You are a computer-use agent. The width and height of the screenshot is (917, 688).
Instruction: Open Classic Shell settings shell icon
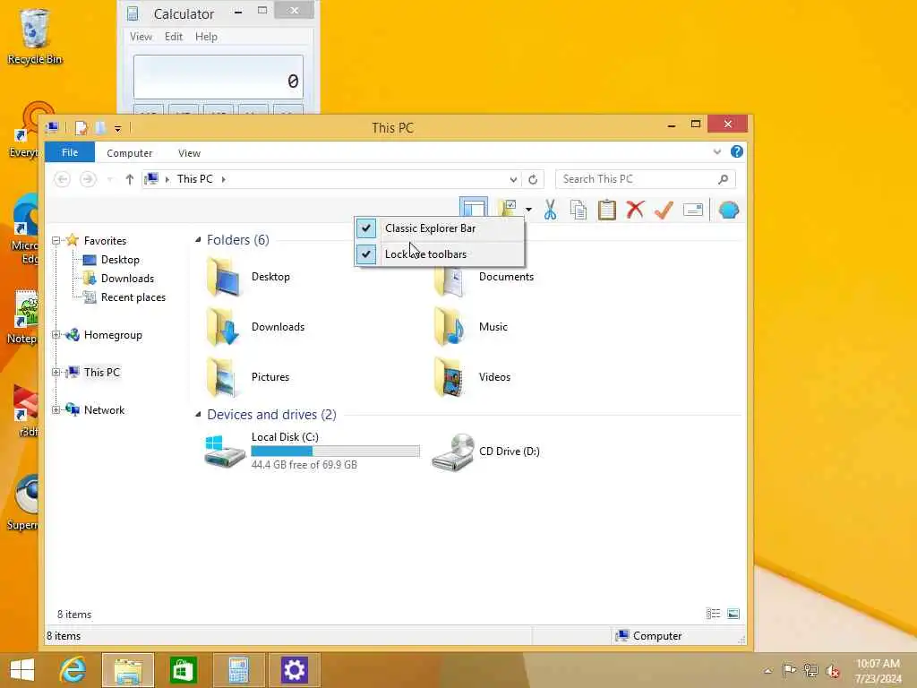[729, 210]
